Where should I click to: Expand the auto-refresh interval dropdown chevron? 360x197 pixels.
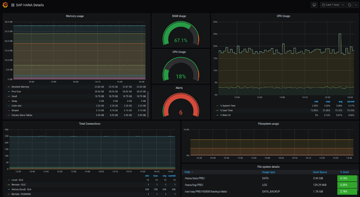tap(356, 5)
